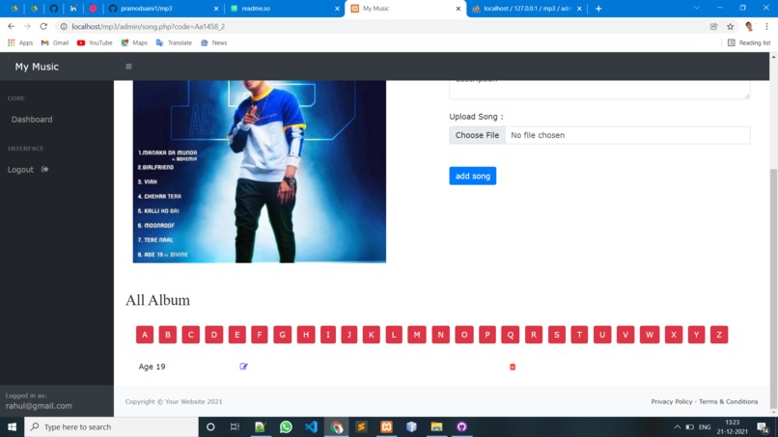The height and width of the screenshot is (437, 778).
Task: Show hidden system tray icons
Action: 677,426
